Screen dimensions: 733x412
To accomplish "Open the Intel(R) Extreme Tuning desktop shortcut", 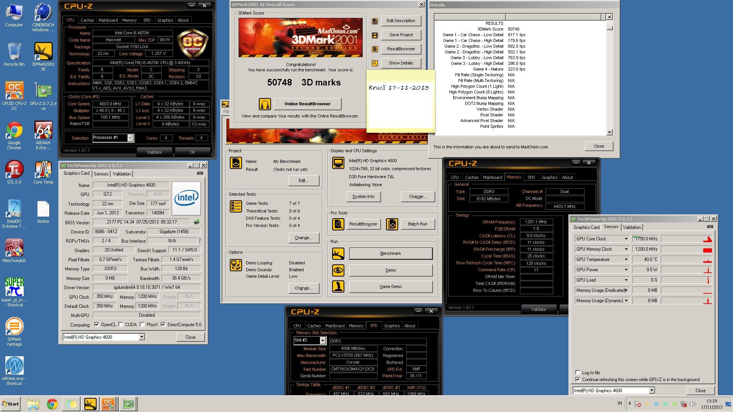I will [x=14, y=214].
